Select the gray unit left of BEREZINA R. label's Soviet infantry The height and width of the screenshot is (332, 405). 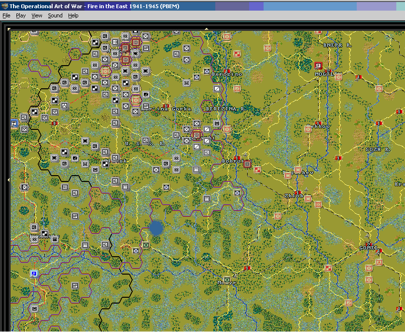coord(217,124)
